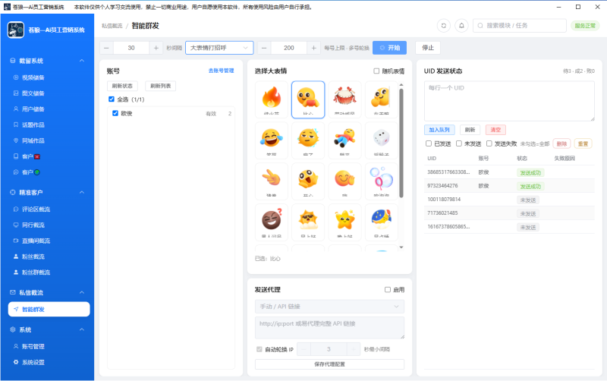The image size is (607, 381).
Task: Decrease the 30 second interval value
Action: click(106, 48)
